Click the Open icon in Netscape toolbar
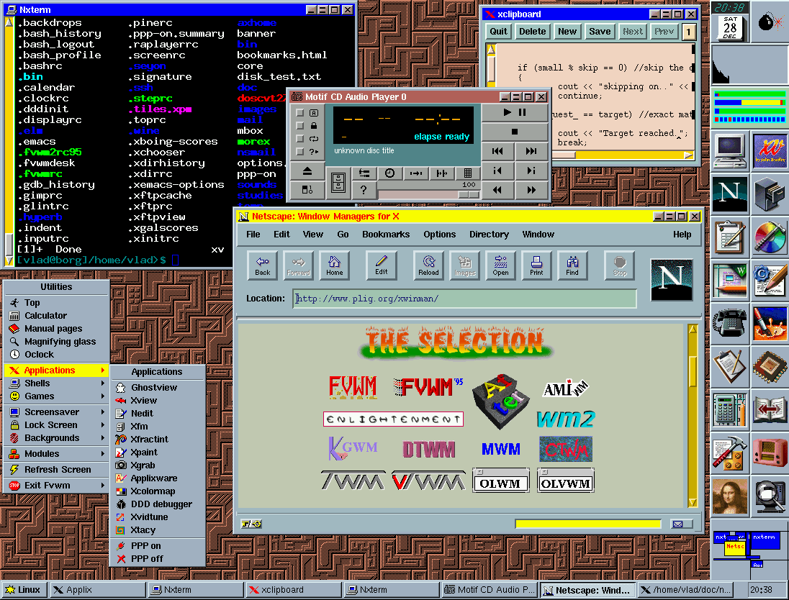Viewport: 789px width, 600px height. tap(500, 265)
